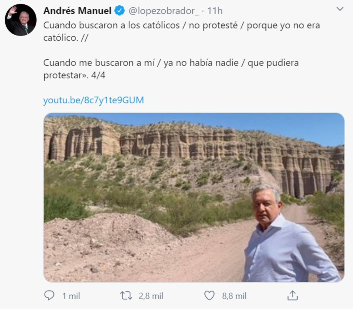The height and width of the screenshot is (310, 353).
Task: Like the tweet with heart icon
Action: click(x=209, y=296)
